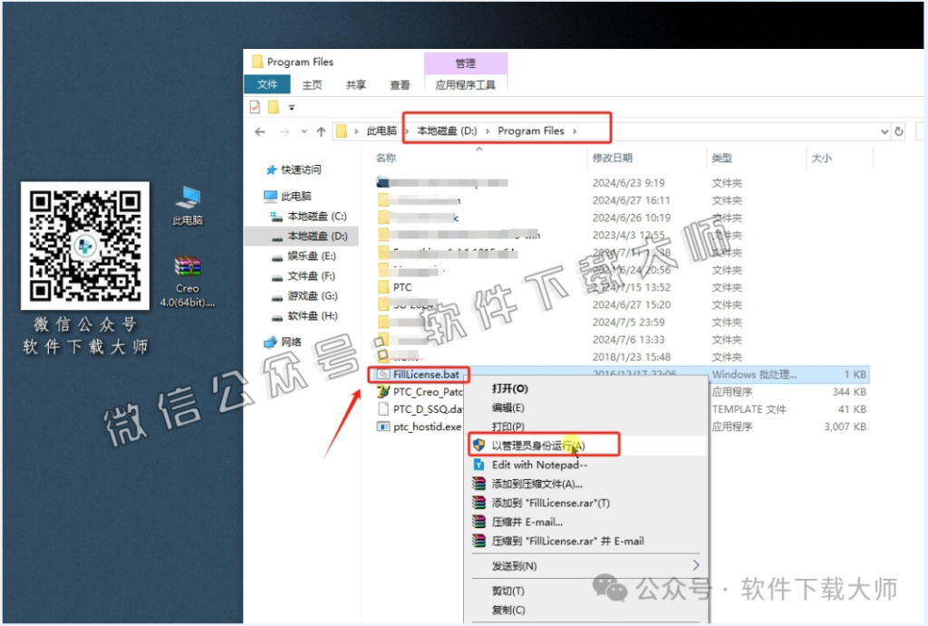
Task: Open the address bar history dropdown
Action: coord(884,131)
